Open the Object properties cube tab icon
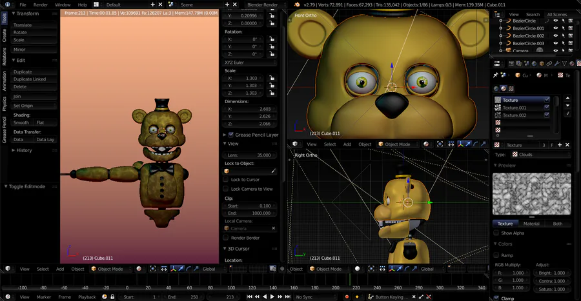 [542, 64]
